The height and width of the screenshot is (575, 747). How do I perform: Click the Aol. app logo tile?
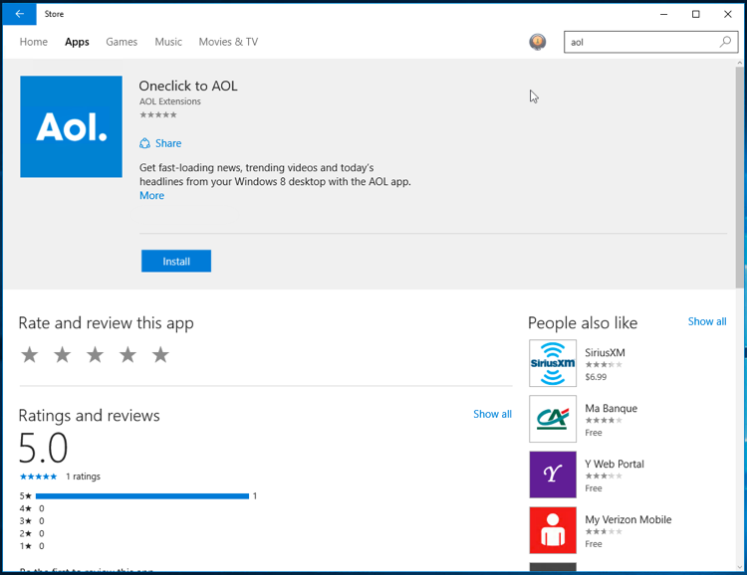(71, 126)
